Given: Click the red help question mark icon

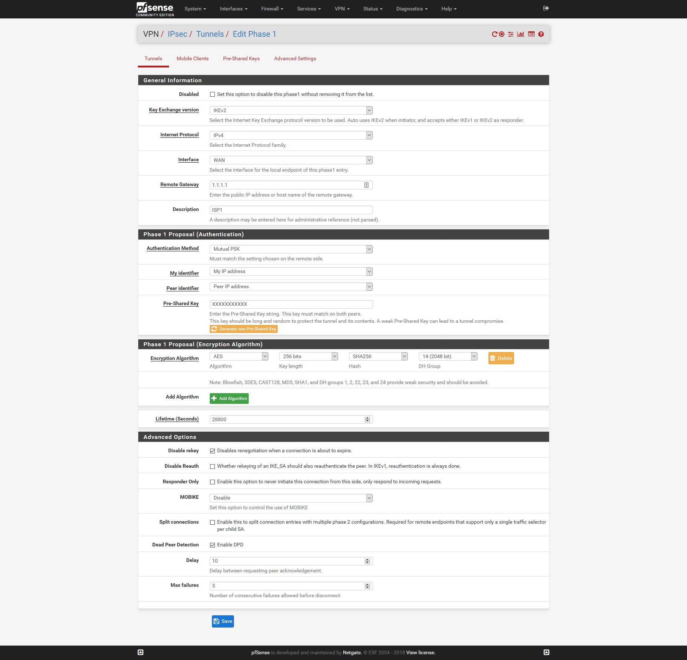Looking at the screenshot, I should coord(541,34).
